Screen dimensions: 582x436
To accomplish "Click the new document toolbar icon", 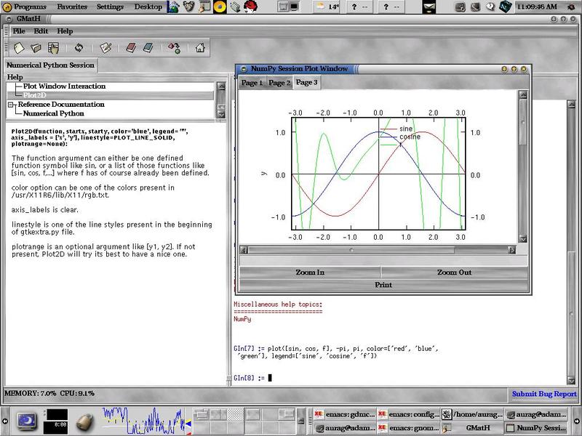I will click(x=19, y=48).
